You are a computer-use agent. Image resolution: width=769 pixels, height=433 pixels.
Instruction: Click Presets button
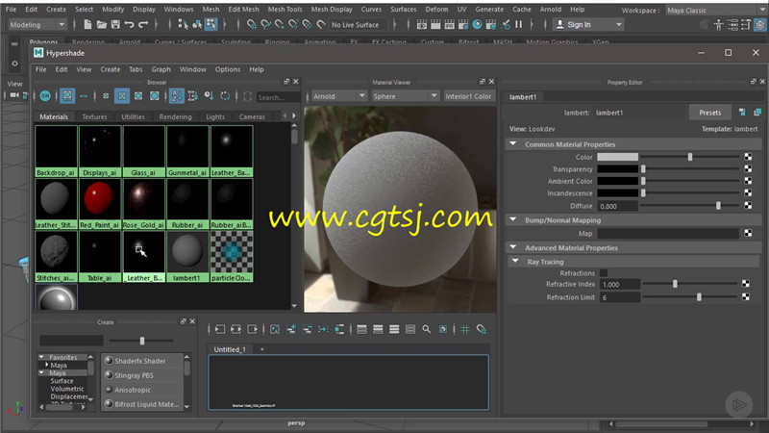(x=709, y=113)
